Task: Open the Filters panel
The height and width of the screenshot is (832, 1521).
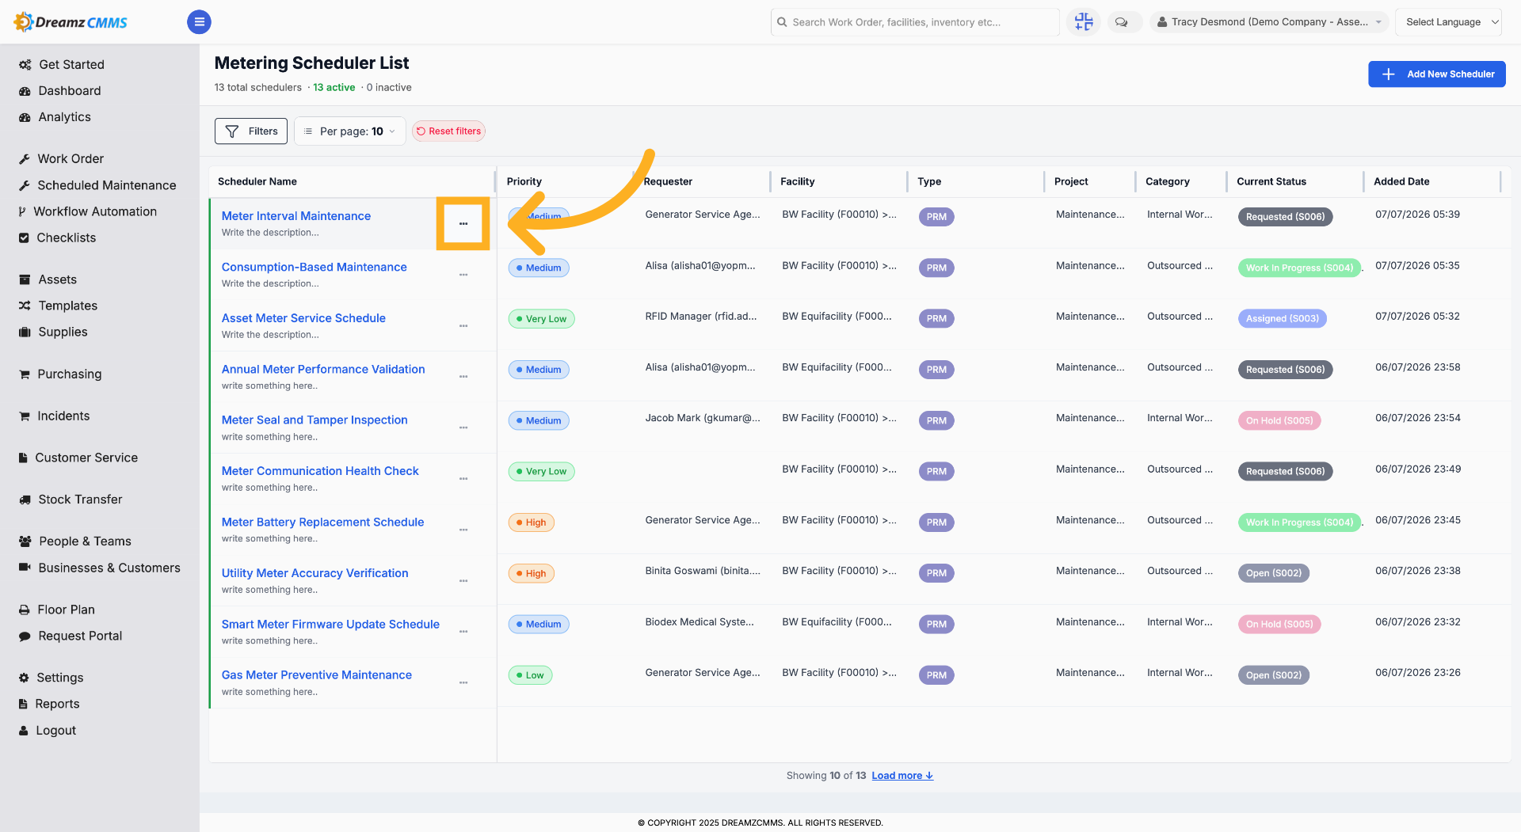Action: point(251,131)
